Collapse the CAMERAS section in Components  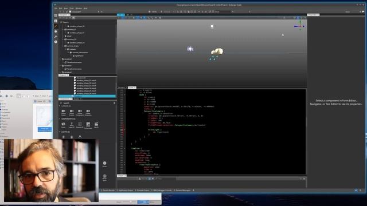[x=60, y=106]
